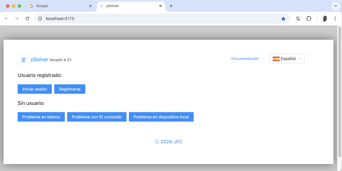Open new tab with plus button
The image size is (342, 171).
(171, 6)
